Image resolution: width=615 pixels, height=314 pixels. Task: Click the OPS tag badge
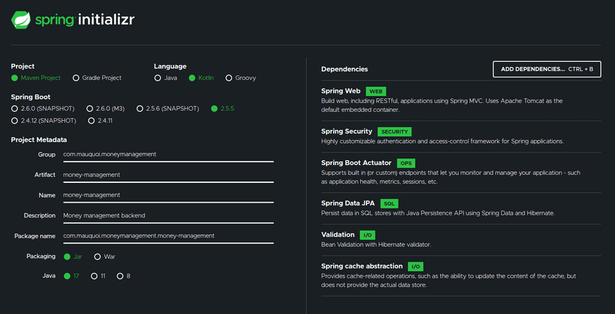tap(406, 163)
